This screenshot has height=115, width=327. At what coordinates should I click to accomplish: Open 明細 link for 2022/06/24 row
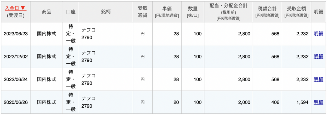click(318, 79)
